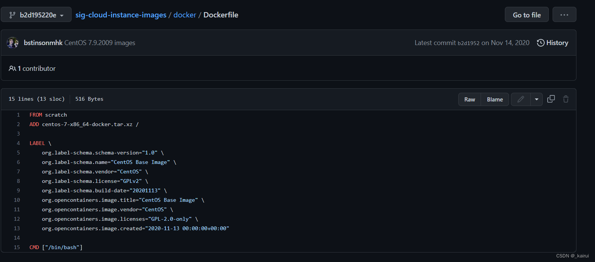Image resolution: width=595 pixels, height=262 pixels.
Task: Click the FROM scratch code line
Action: click(48, 115)
